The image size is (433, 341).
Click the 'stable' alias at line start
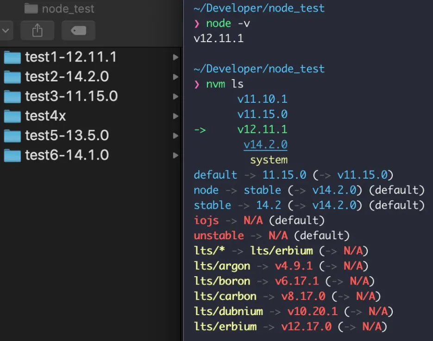pos(213,205)
